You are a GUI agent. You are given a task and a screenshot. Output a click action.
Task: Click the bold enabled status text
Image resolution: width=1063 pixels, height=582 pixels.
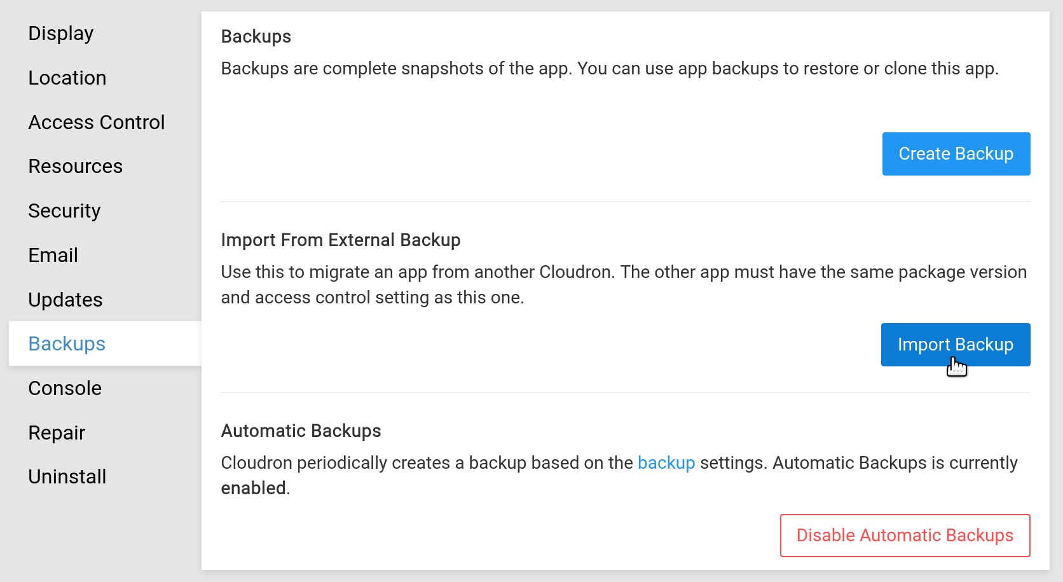[x=254, y=488]
